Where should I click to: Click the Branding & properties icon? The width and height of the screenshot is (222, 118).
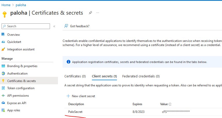(x=3, y=66)
